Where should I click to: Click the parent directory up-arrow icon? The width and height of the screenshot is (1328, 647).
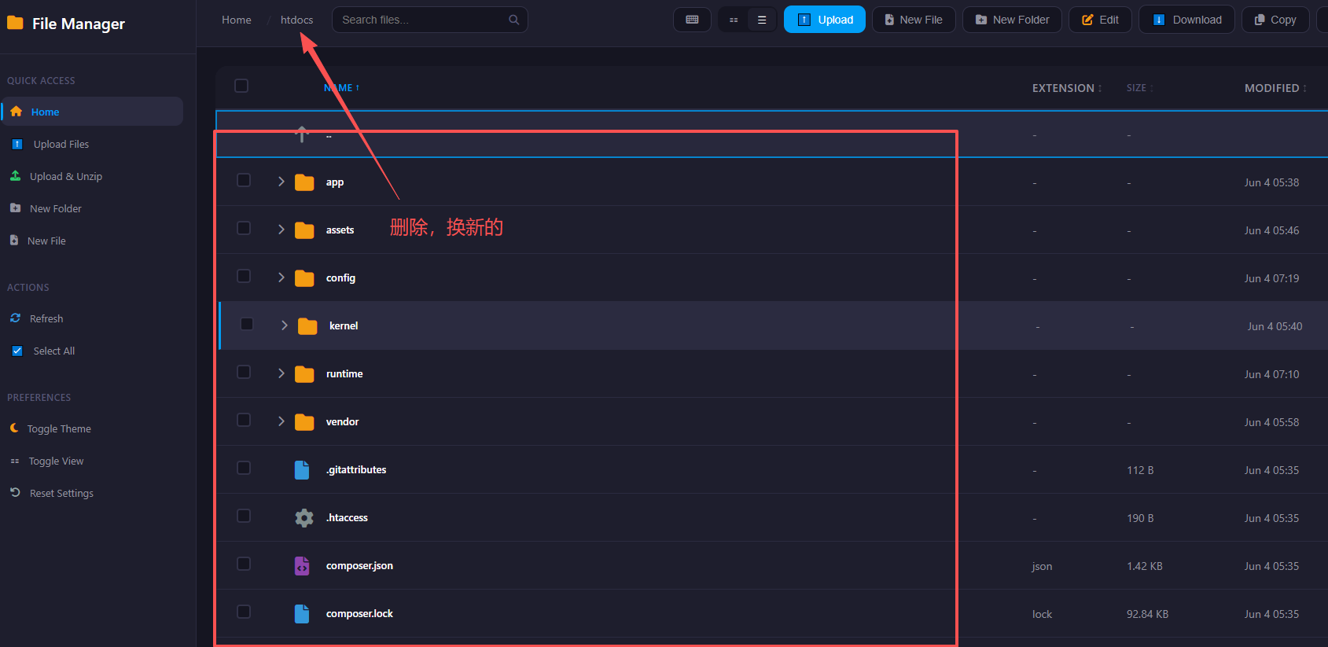click(302, 134)
